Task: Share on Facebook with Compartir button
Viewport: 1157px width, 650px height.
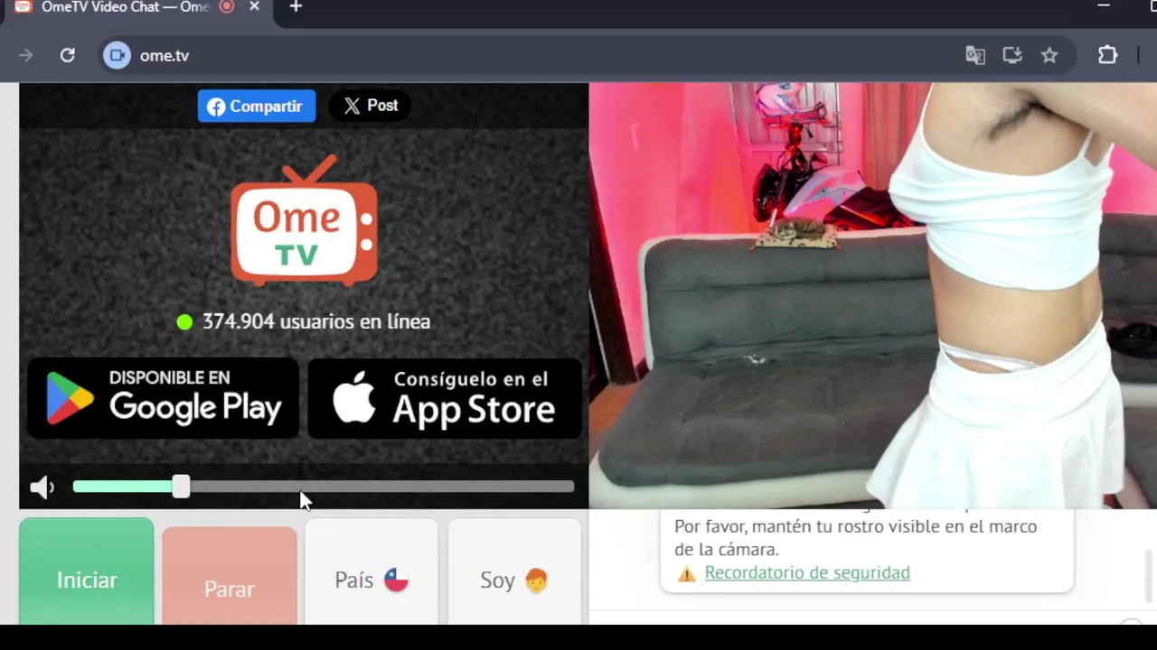Action: (257, 107)
